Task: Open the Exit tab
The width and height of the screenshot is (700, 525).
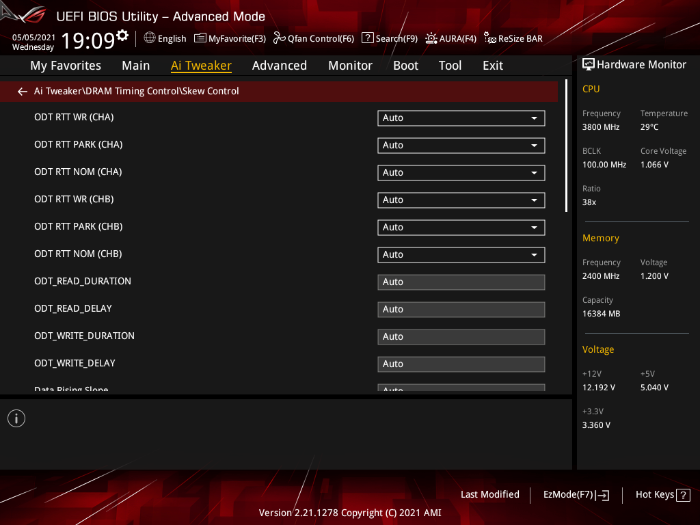Action: coord(493,66)
